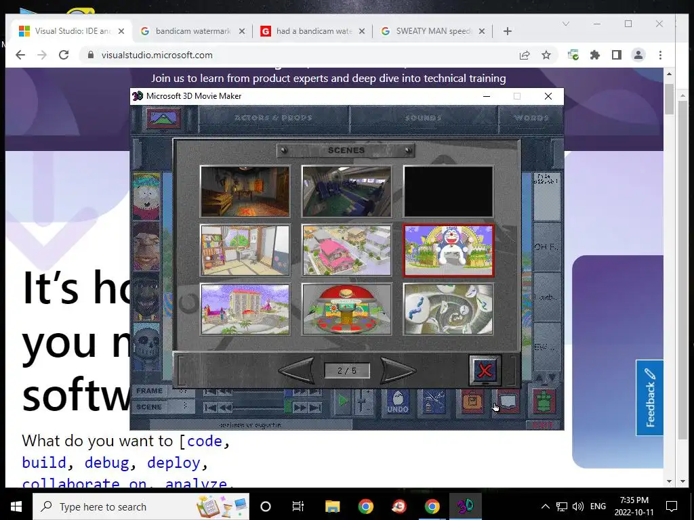694x520 pixels.
Task: Click the green scene scrubber thumb
Action: coord(287,406)
